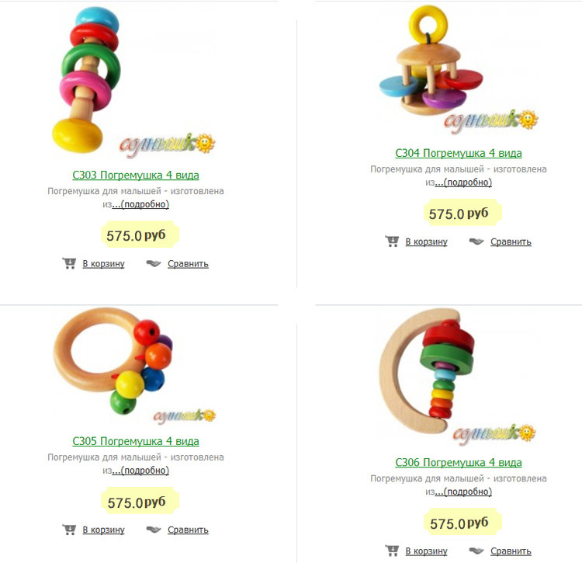
Task: Click the cart icon for C305 rattle
Action: [x=69, y=530]
